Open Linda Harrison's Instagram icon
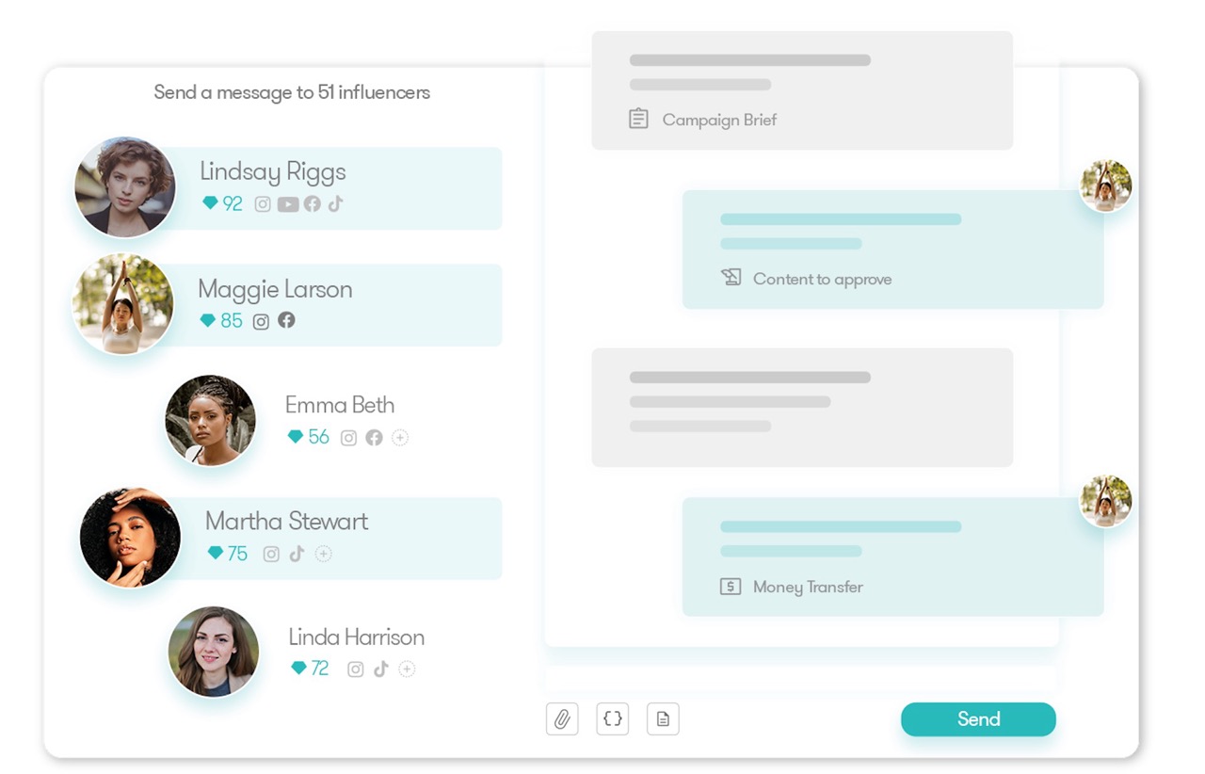 (x=355, y=669)
